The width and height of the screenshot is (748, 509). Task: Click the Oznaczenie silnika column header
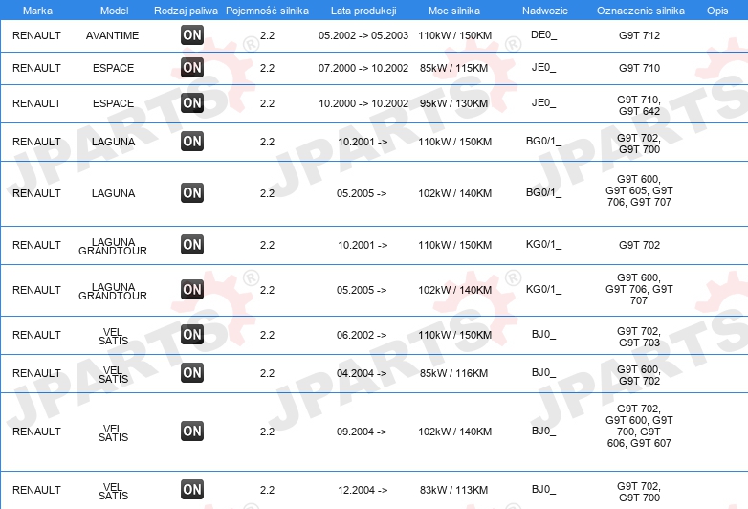point(640,11)
